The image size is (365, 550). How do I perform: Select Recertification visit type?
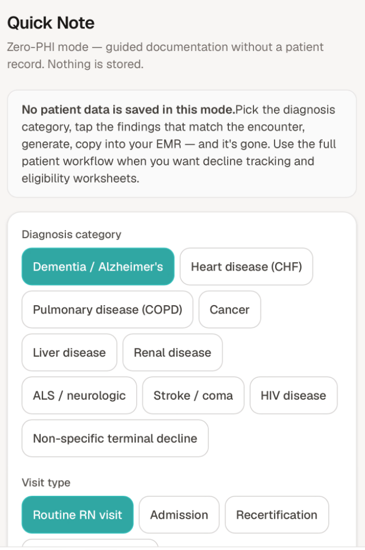click(277, 515)
